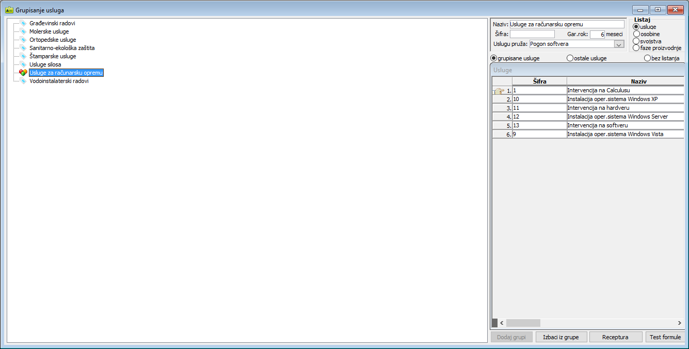Image resolution: width=689 pixels, height=349 pixels.
Task: Open the Uslugu pruža dropdown
Action: tap(619, 44)
